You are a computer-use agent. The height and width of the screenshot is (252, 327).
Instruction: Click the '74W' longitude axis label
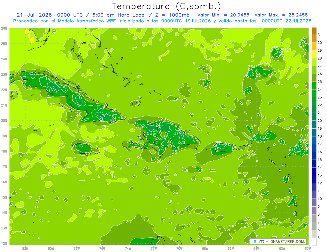[x=128, y=248]
